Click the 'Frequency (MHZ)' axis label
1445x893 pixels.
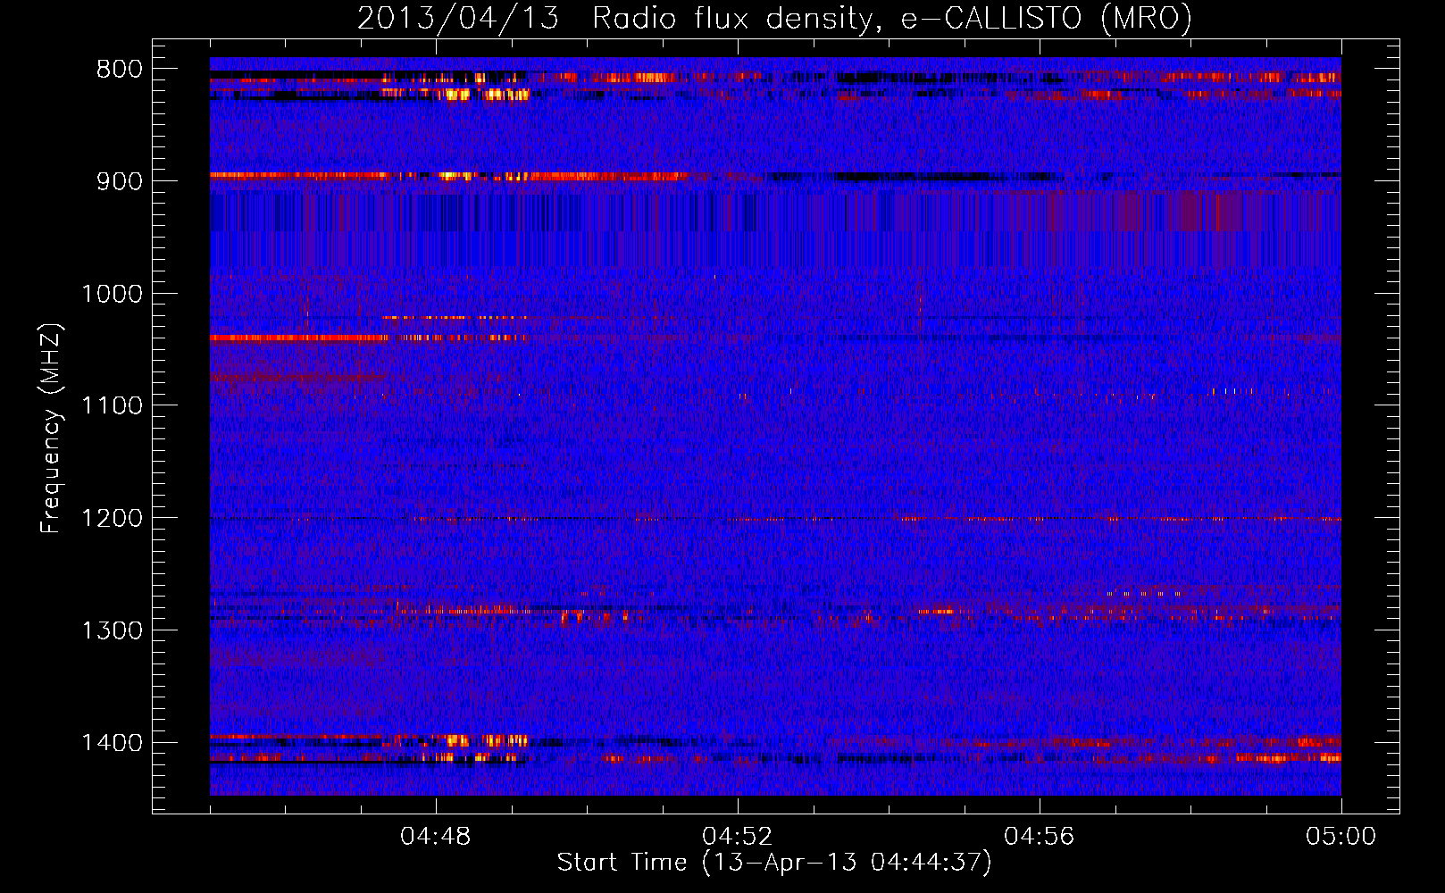tap(52, 429)
